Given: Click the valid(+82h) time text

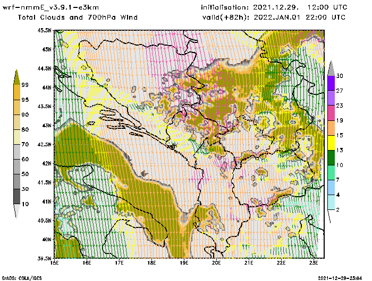Looking at the screenshot, I should point(274,17).
